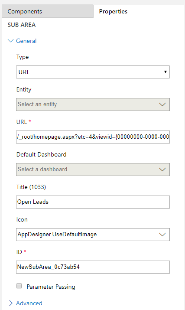The height and width of the screenshot is (310, 185).
Task: Click the Type dropdown arrow
Action: tap(165, 72)
